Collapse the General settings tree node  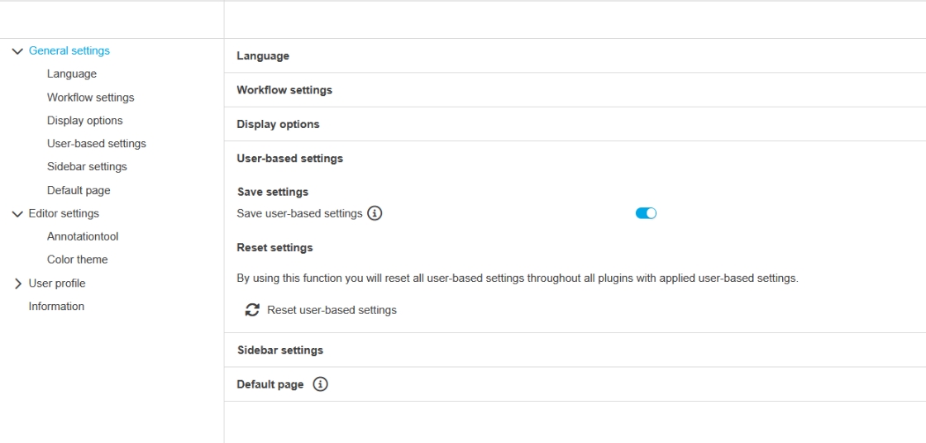(17, 51)
